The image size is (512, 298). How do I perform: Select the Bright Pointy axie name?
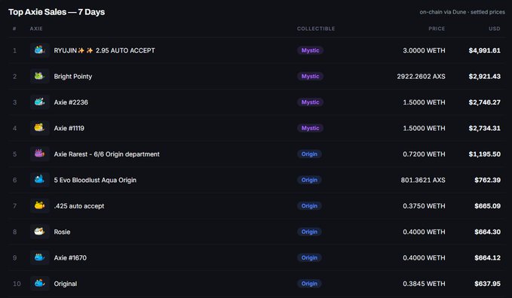[73, 76]
